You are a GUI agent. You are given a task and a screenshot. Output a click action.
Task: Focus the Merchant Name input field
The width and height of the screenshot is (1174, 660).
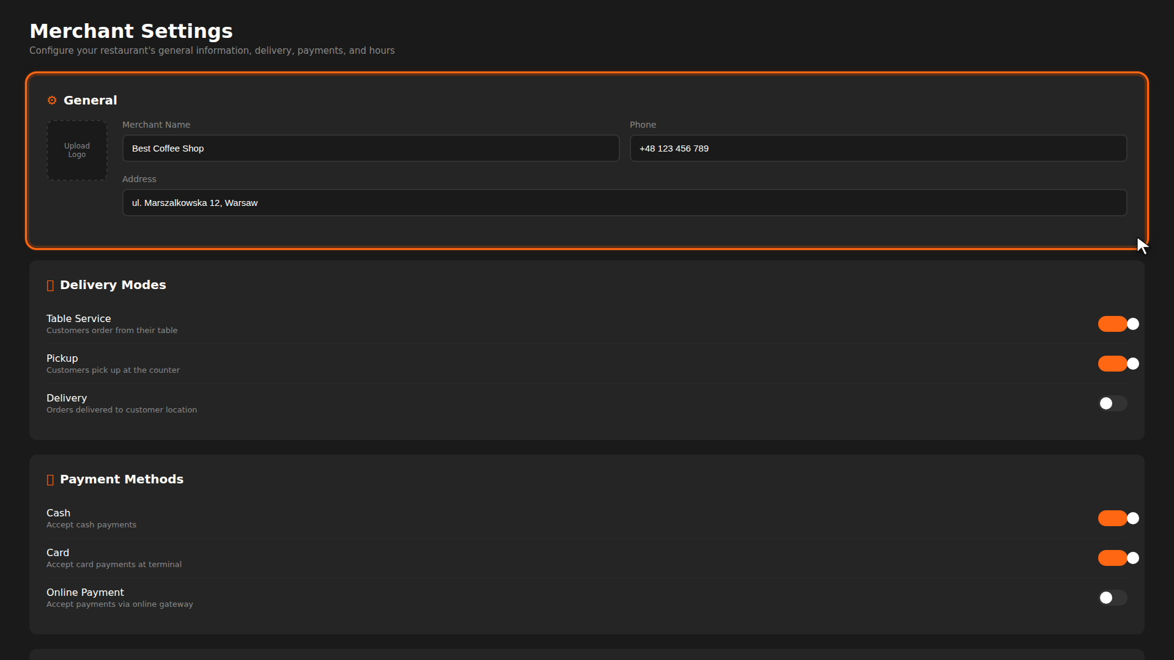coord(371,148)
